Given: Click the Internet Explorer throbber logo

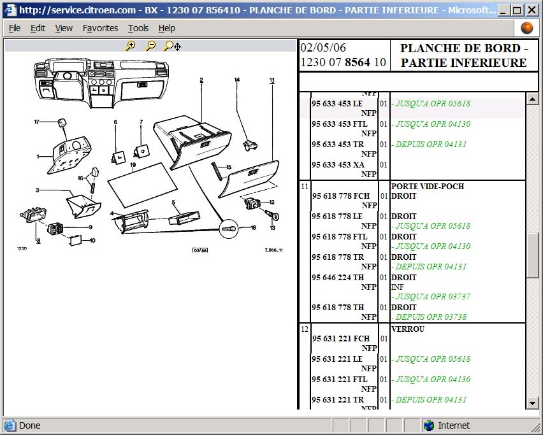Looking at the screenshot, I should click(526, 28).
